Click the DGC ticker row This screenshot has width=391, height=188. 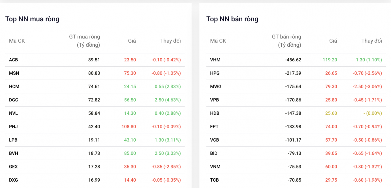[14, 100]
